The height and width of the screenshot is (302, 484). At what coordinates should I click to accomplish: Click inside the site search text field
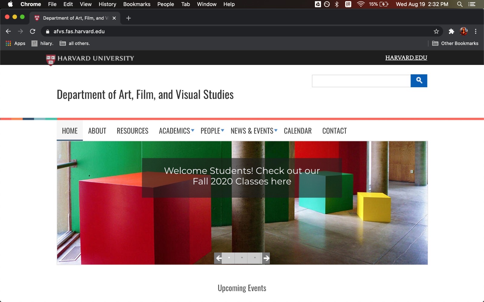(361, 81)
